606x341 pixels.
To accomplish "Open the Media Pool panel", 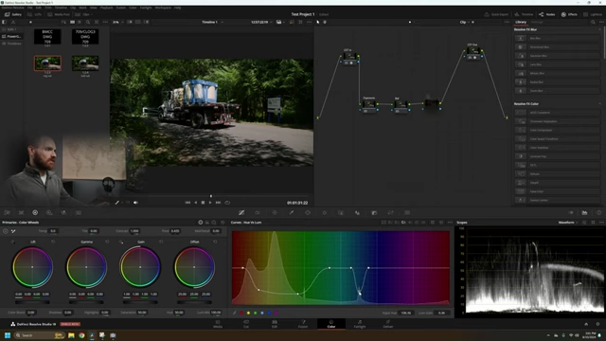I will [59, 14].
